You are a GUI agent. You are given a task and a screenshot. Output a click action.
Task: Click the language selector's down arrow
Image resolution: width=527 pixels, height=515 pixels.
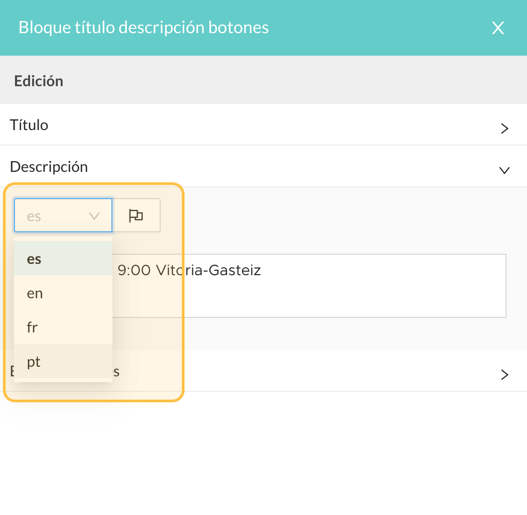(94, 216)
